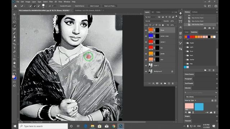The width and height of the screenshot is (230, 129).
Task: Hide the flower layer
Action: click(146, 30)
